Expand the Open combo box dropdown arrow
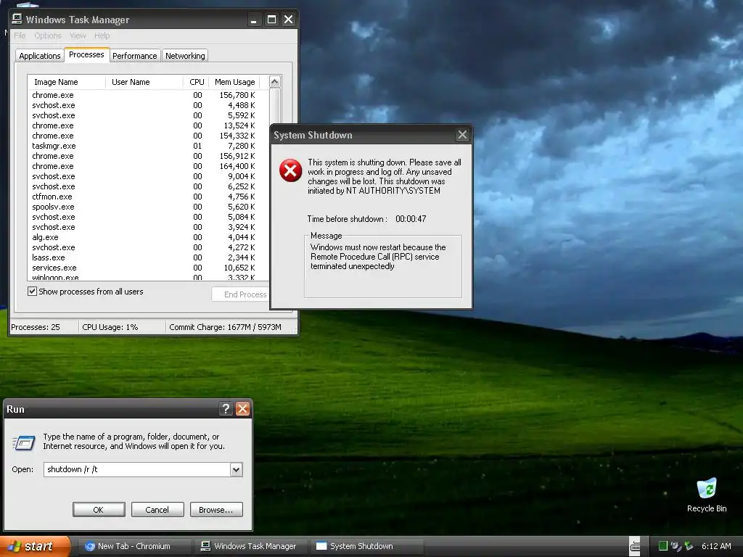 (237, 470)
